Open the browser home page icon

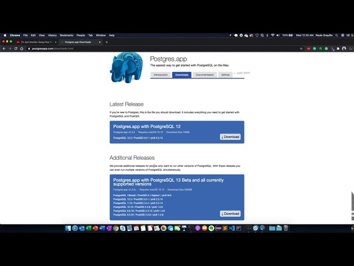pos(22,49)
